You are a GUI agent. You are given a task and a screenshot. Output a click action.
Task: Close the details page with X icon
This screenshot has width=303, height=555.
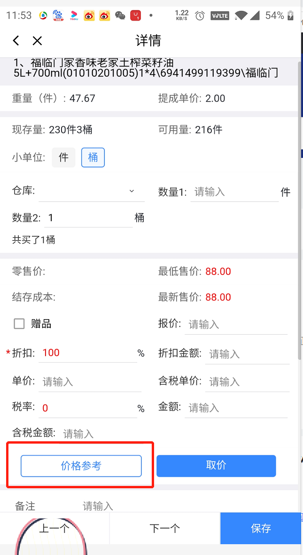[x=37, y=41]
